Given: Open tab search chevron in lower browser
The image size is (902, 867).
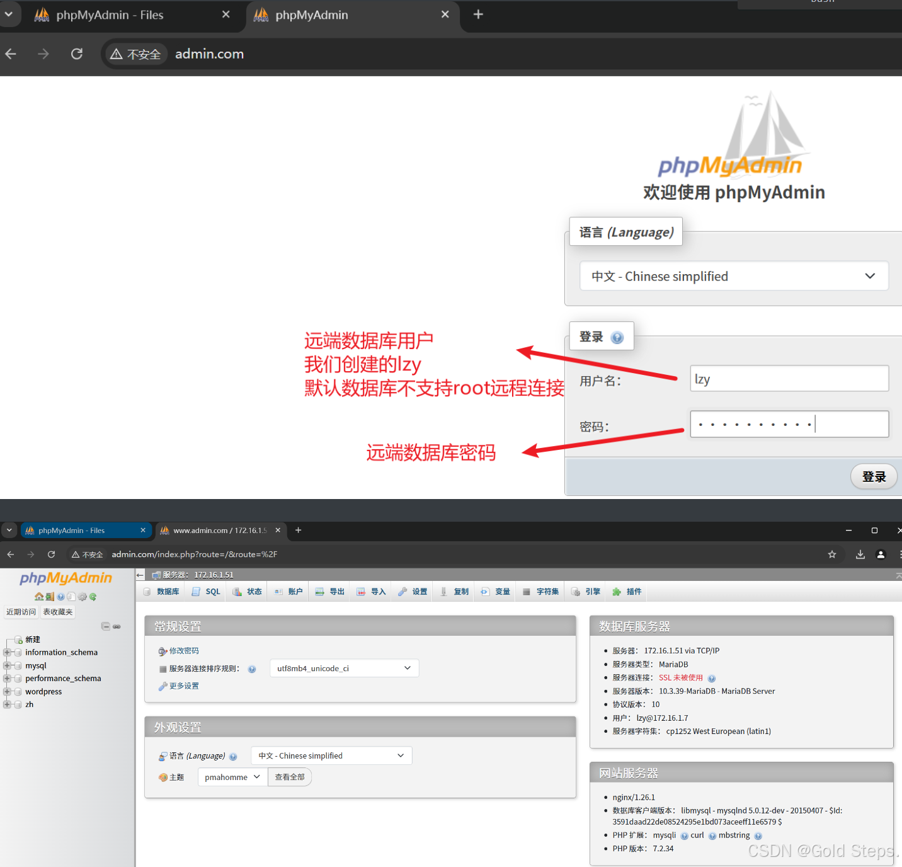Looking at the screenshot, I should 9,531.
